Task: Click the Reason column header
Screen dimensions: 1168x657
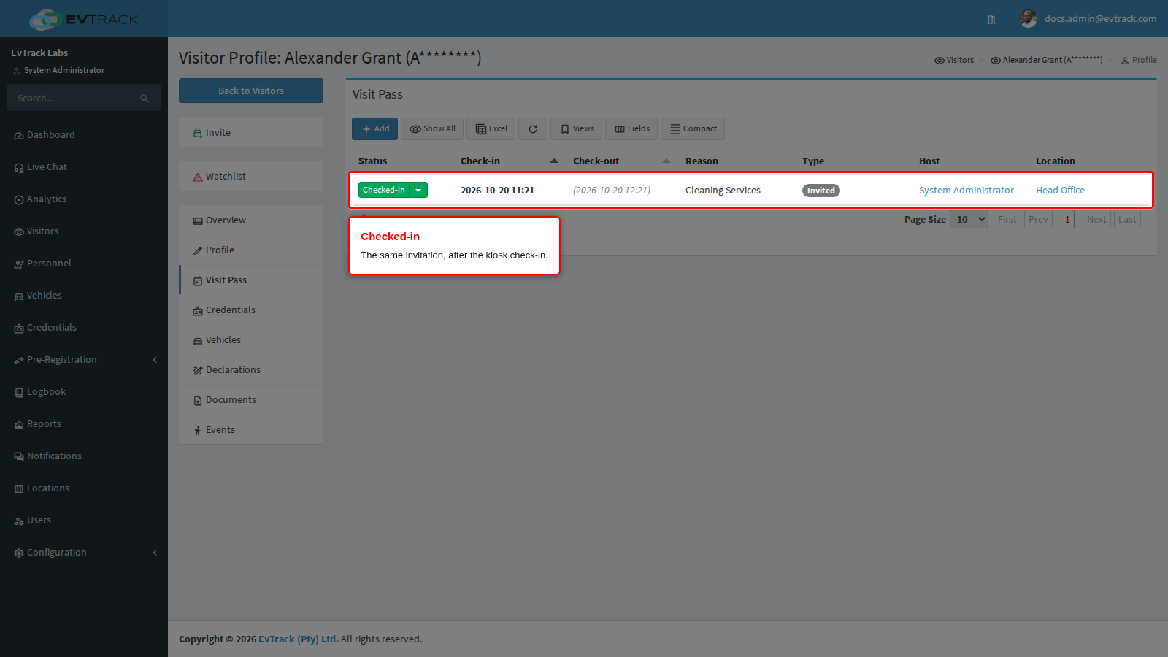Action: (x=702, y=161)
